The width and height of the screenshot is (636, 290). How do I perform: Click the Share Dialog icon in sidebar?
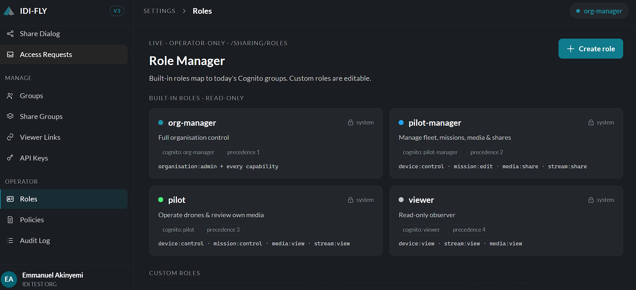pos(10,34)
